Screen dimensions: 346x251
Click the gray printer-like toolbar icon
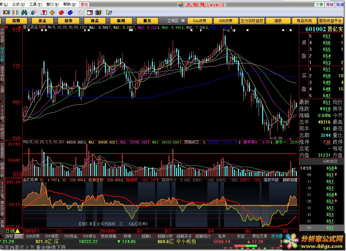81,13
